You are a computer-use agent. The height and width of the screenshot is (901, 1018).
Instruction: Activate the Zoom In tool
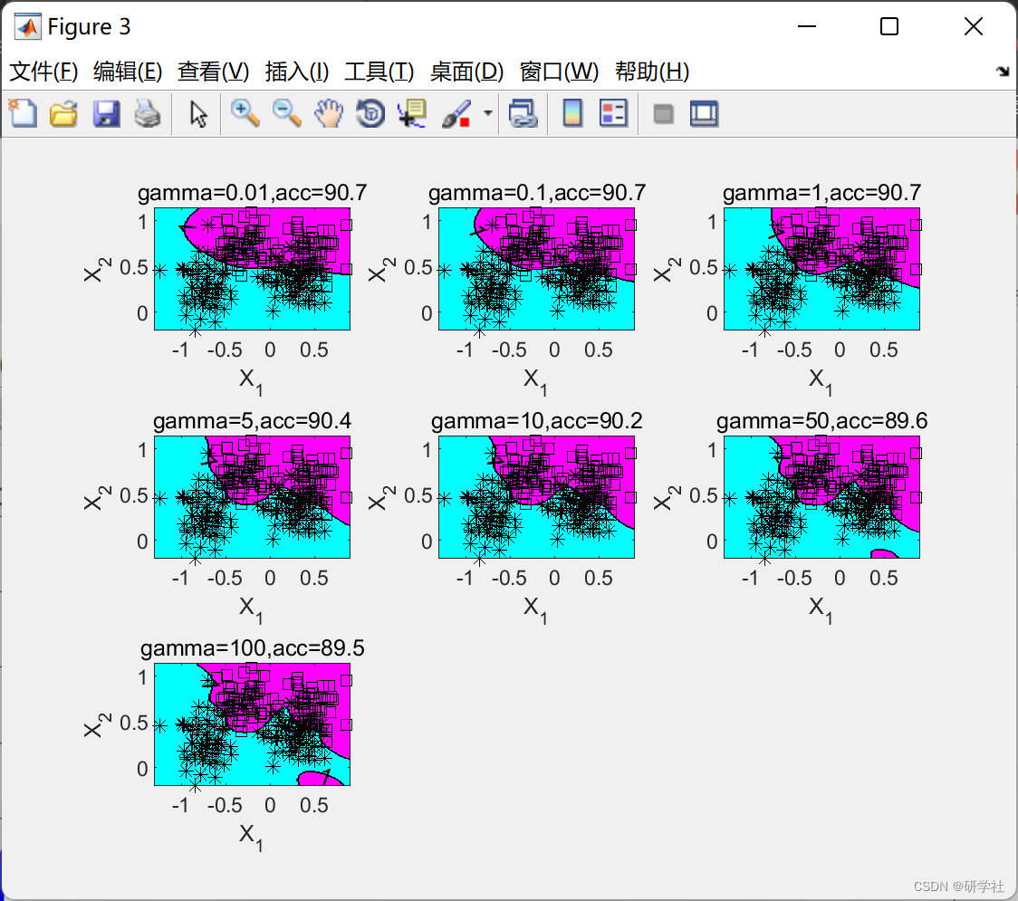[x=245, y=113]
